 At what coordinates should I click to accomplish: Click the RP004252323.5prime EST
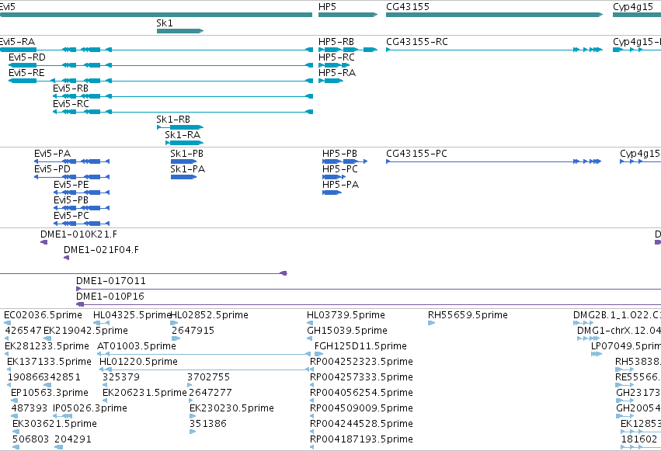311,369
